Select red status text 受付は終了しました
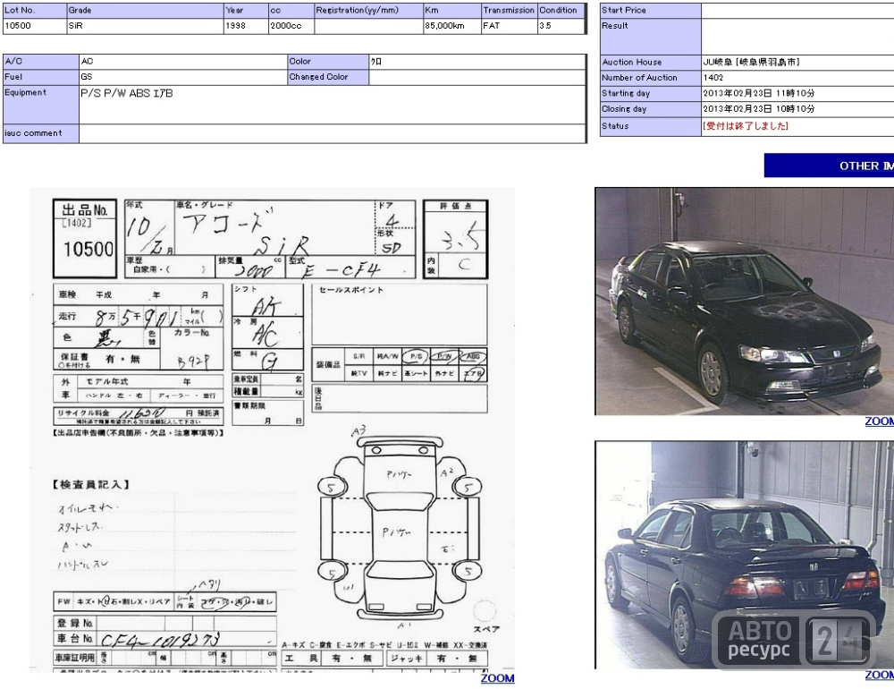The width and height of the screenshot is (894, 689). point(746,125)
